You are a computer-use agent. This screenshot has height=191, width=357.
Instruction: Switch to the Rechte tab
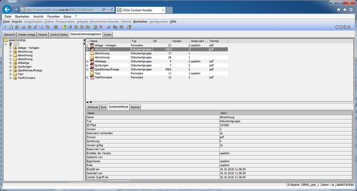[135, 107]
